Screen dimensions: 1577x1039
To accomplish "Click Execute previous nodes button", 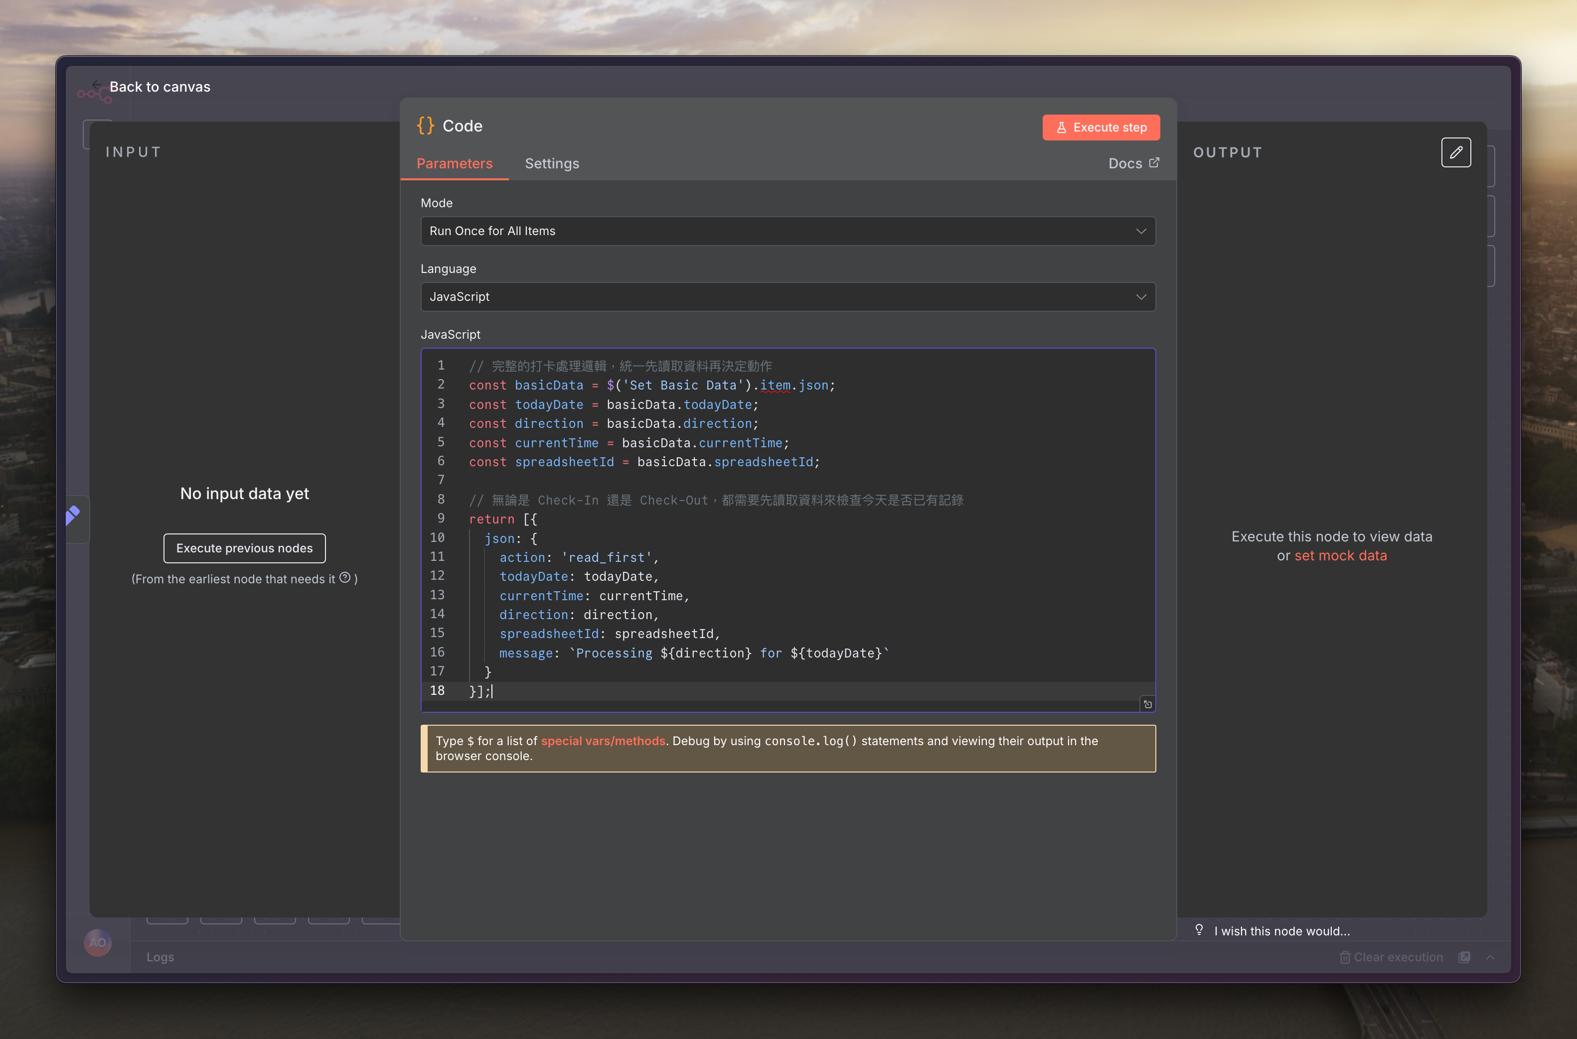I will [x=244, y=548].
